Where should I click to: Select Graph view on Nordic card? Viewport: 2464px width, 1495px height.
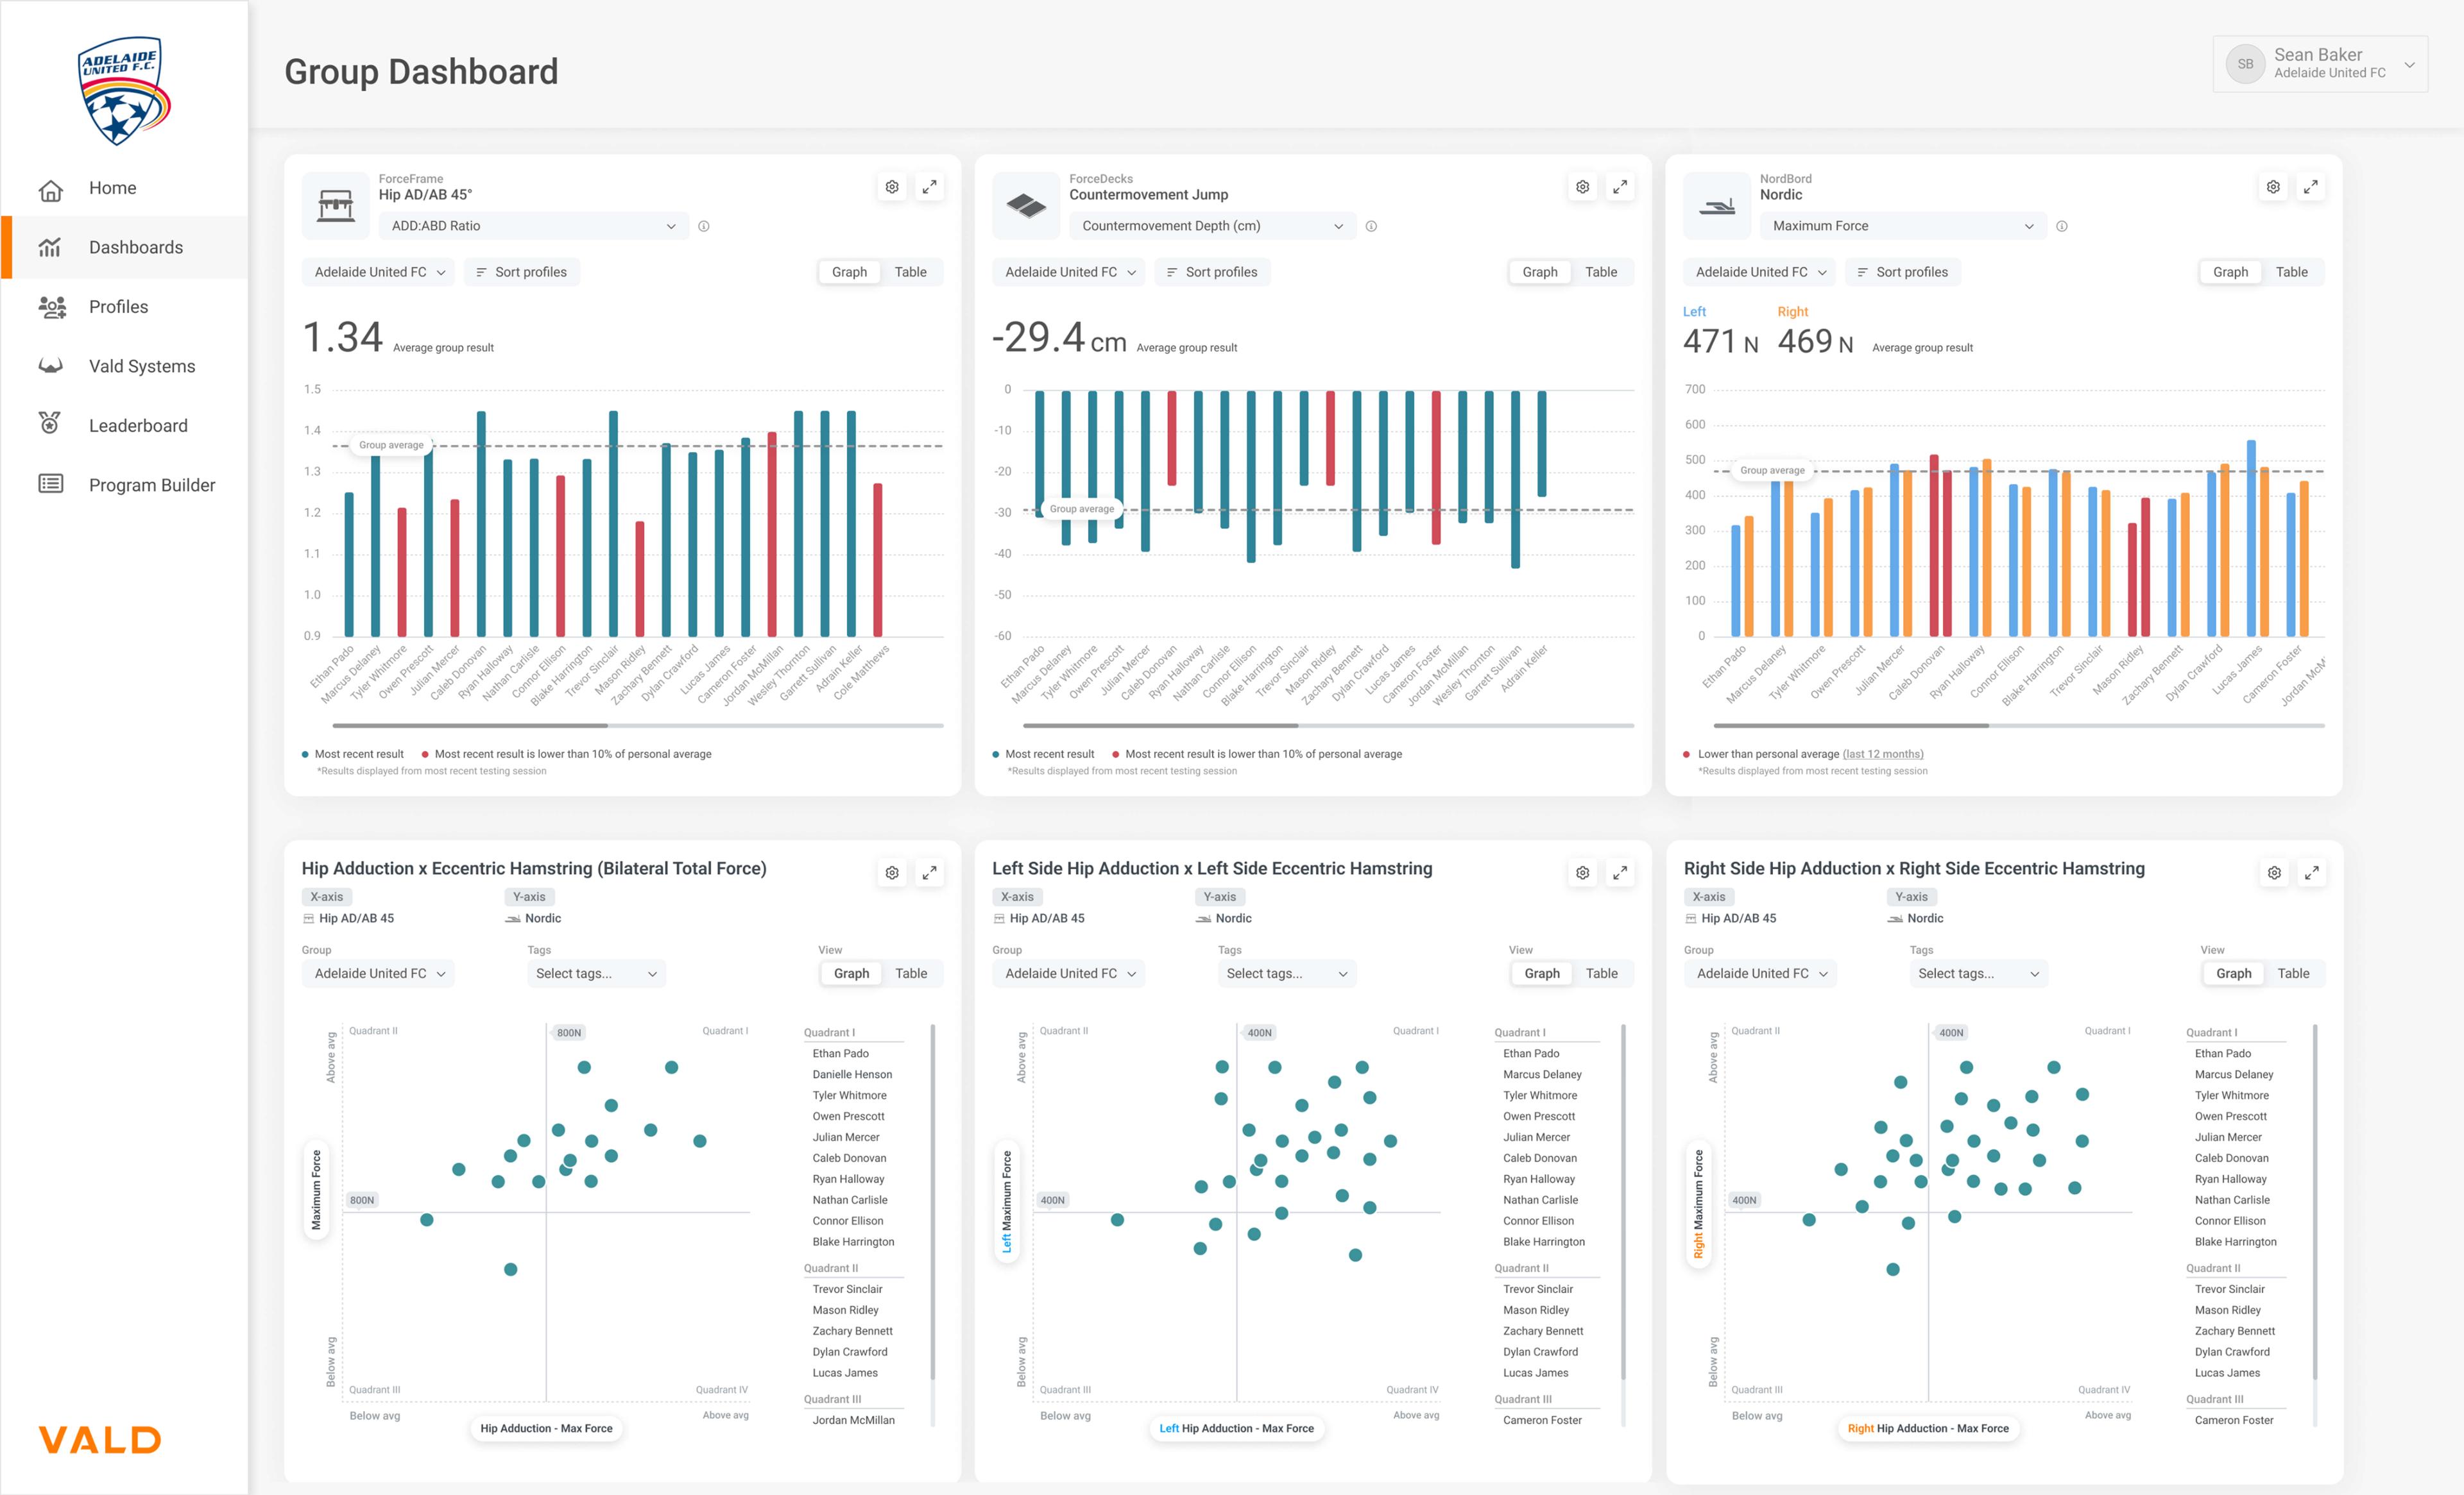point(2231,272)
